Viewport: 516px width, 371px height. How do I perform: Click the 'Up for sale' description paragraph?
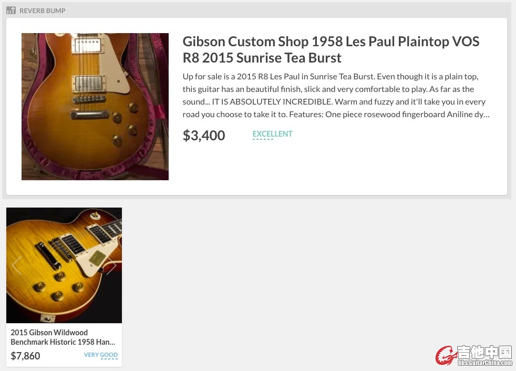click(336, 96)
